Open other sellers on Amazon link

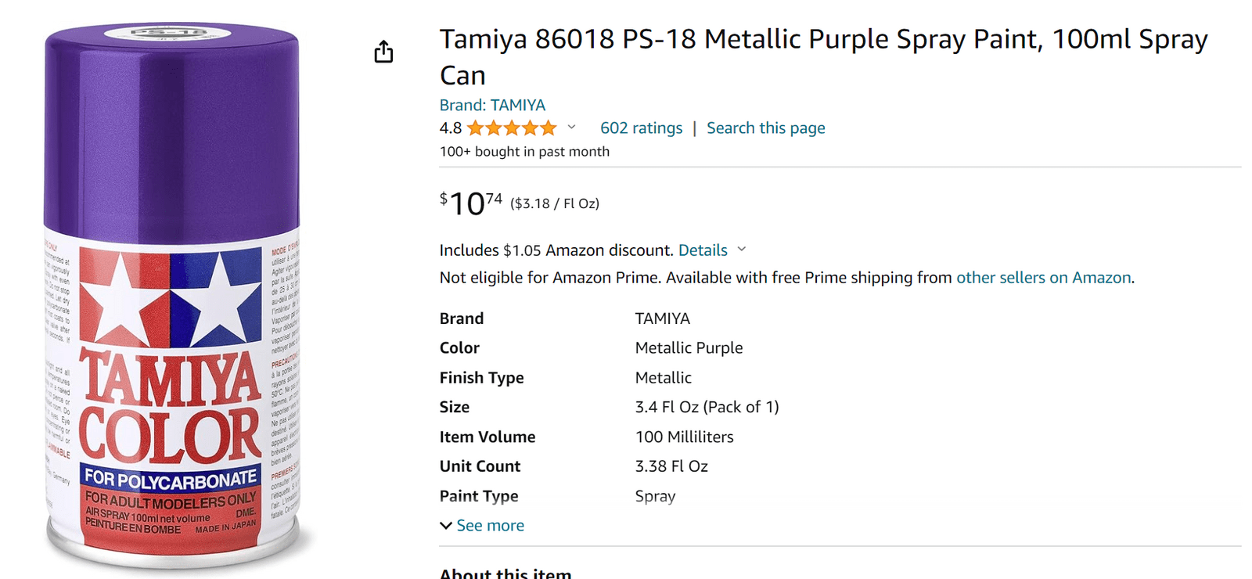tap(1044, 277)
